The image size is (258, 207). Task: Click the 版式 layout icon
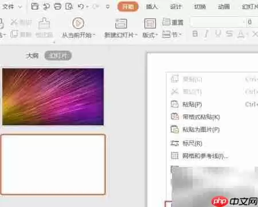pos(150,24)
